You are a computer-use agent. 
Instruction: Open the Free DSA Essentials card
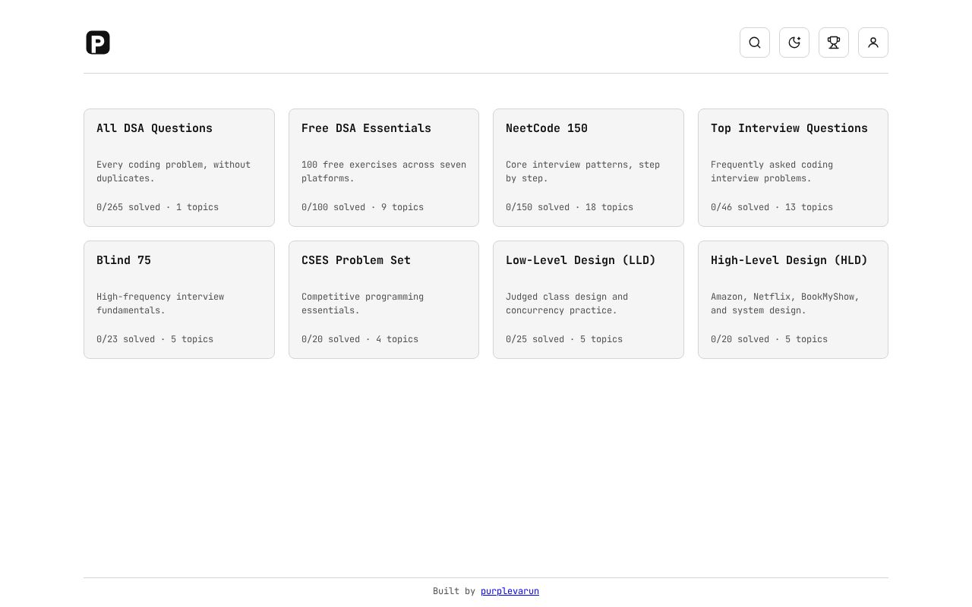pos(383,168)
